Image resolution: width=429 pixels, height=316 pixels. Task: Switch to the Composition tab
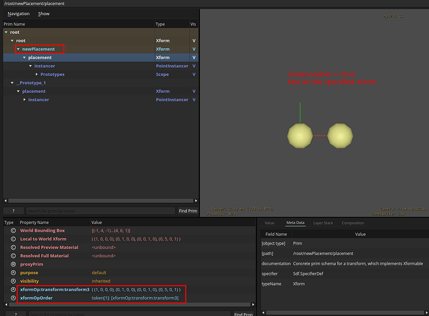tap(353, 223)
